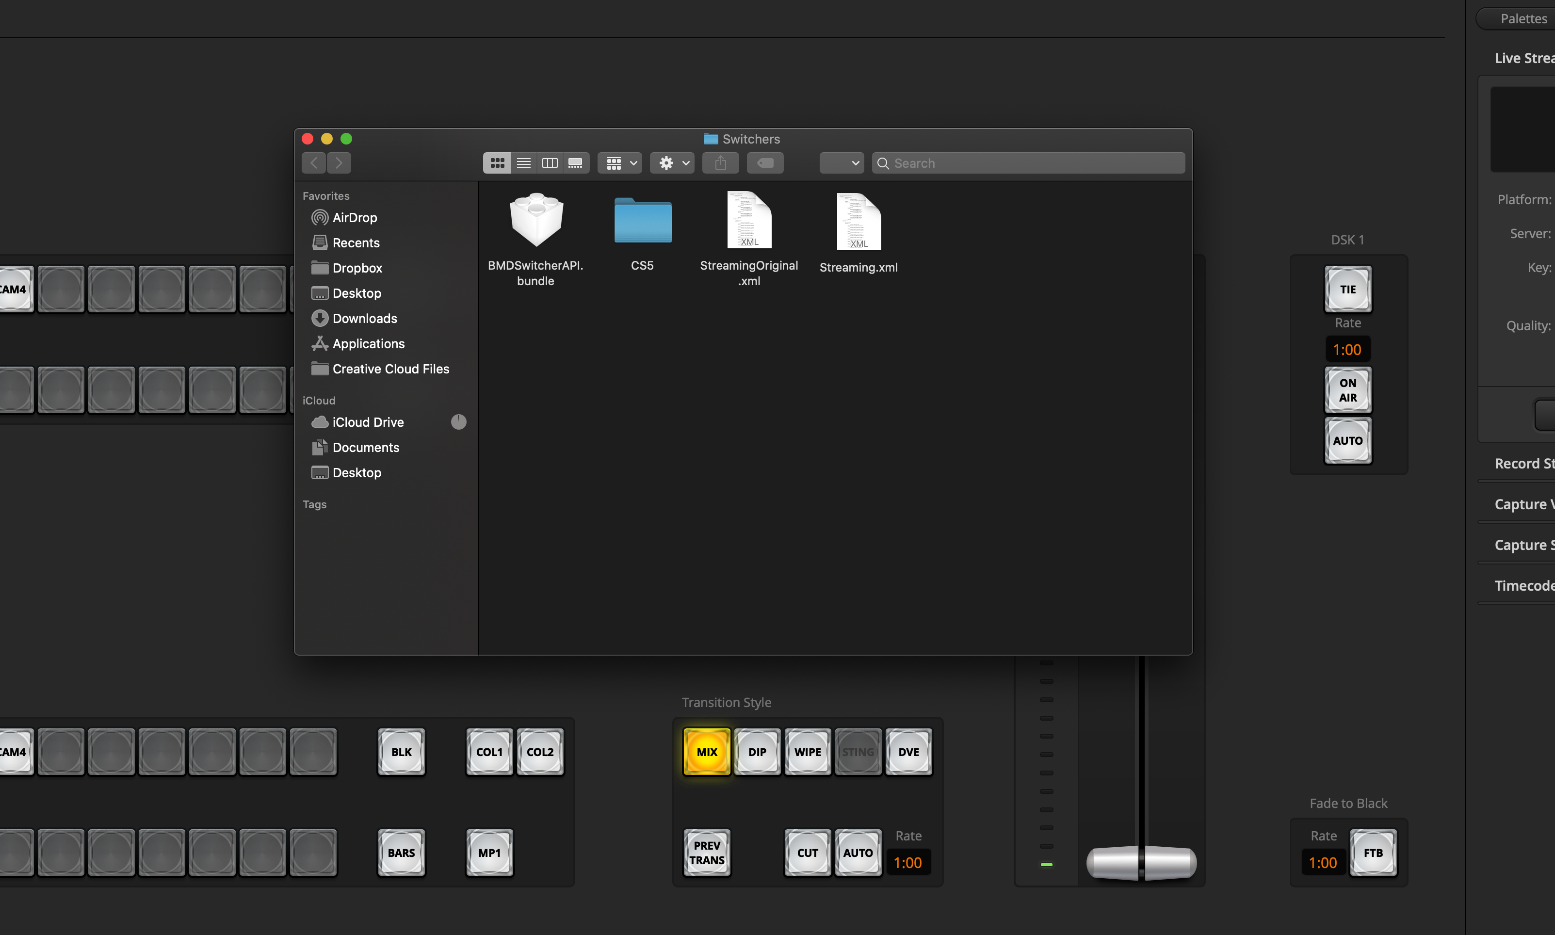Enable PREV TRANS preview transition
1555x935 pixels.
click(706, 853)
